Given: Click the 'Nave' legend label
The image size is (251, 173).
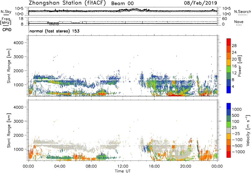Looking at the screenshot, I should click(238, 22).
